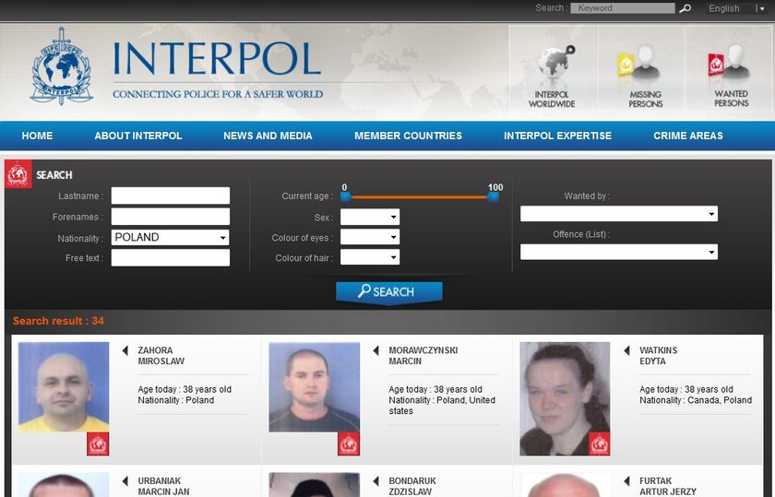Open the MEMBER COUNTRIES menu

408,136
